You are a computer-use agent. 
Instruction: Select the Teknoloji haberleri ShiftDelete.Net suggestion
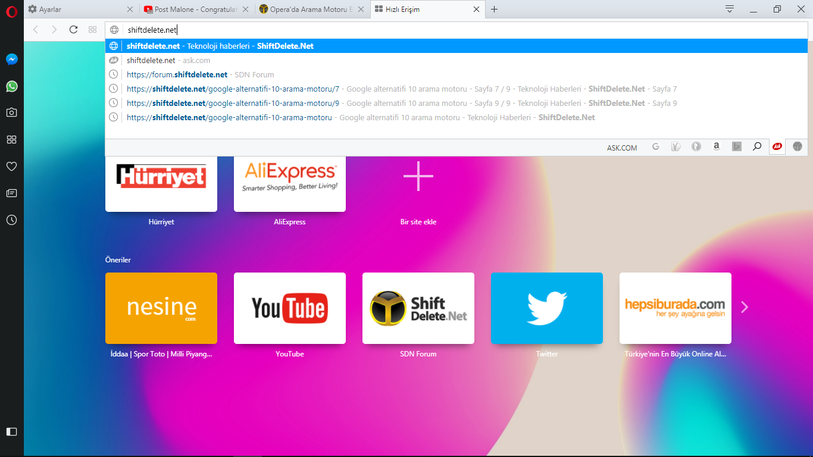[x=456, y=46]
